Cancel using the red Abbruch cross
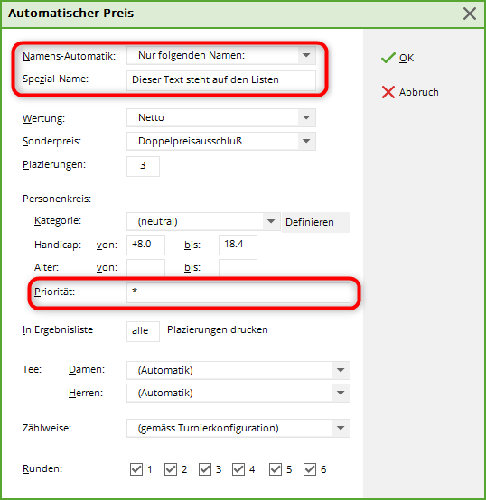The width and height of the screenshot is (486, 500). [410, 92]
